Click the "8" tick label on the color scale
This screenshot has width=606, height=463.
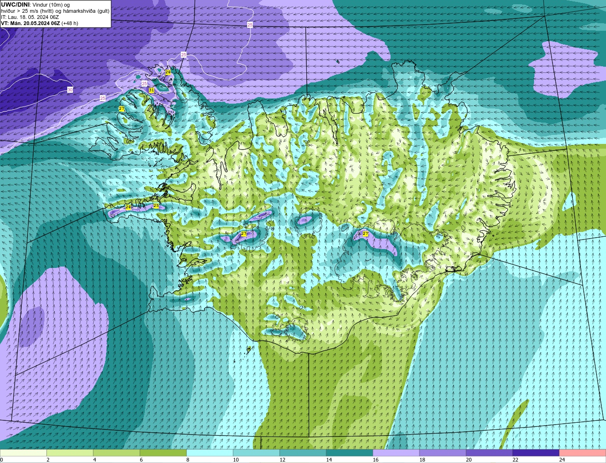pyautogui.click(x=187, y=459)
